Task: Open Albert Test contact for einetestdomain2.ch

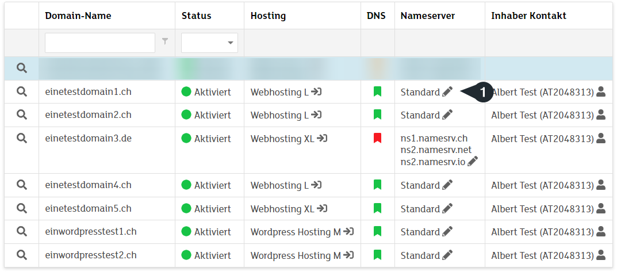Action: pos(542,115)
